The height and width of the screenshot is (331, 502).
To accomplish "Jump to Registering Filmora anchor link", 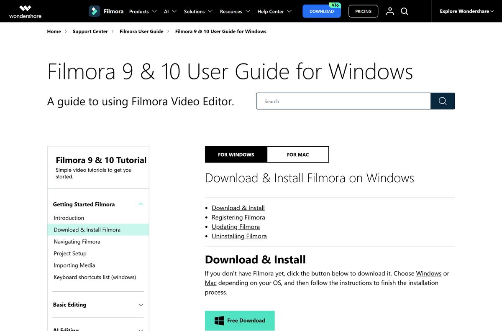I will click(238, 217).
